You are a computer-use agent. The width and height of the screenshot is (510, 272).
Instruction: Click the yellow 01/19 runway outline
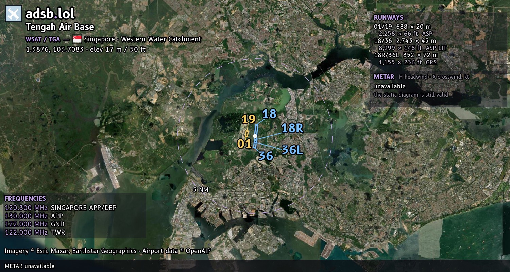(247, 134)
